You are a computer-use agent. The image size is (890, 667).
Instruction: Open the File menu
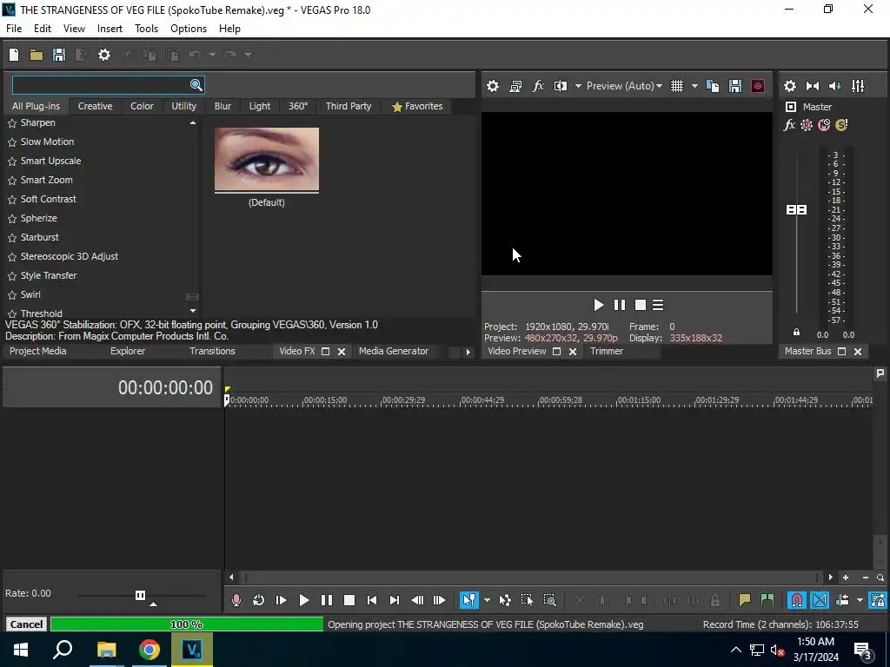14,29
